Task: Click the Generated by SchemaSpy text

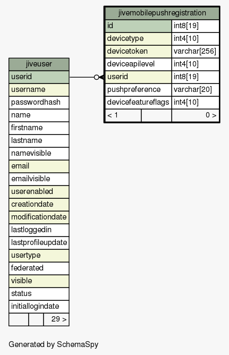Action: 54,344
